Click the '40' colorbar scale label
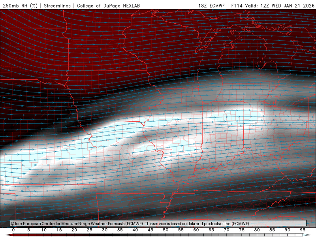This screenshot has width=316, height=237. (135, 230)
